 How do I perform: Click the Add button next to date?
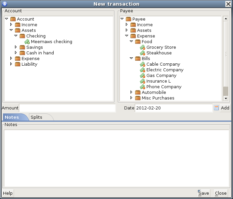pyautogui.click(x=225, y=108)
